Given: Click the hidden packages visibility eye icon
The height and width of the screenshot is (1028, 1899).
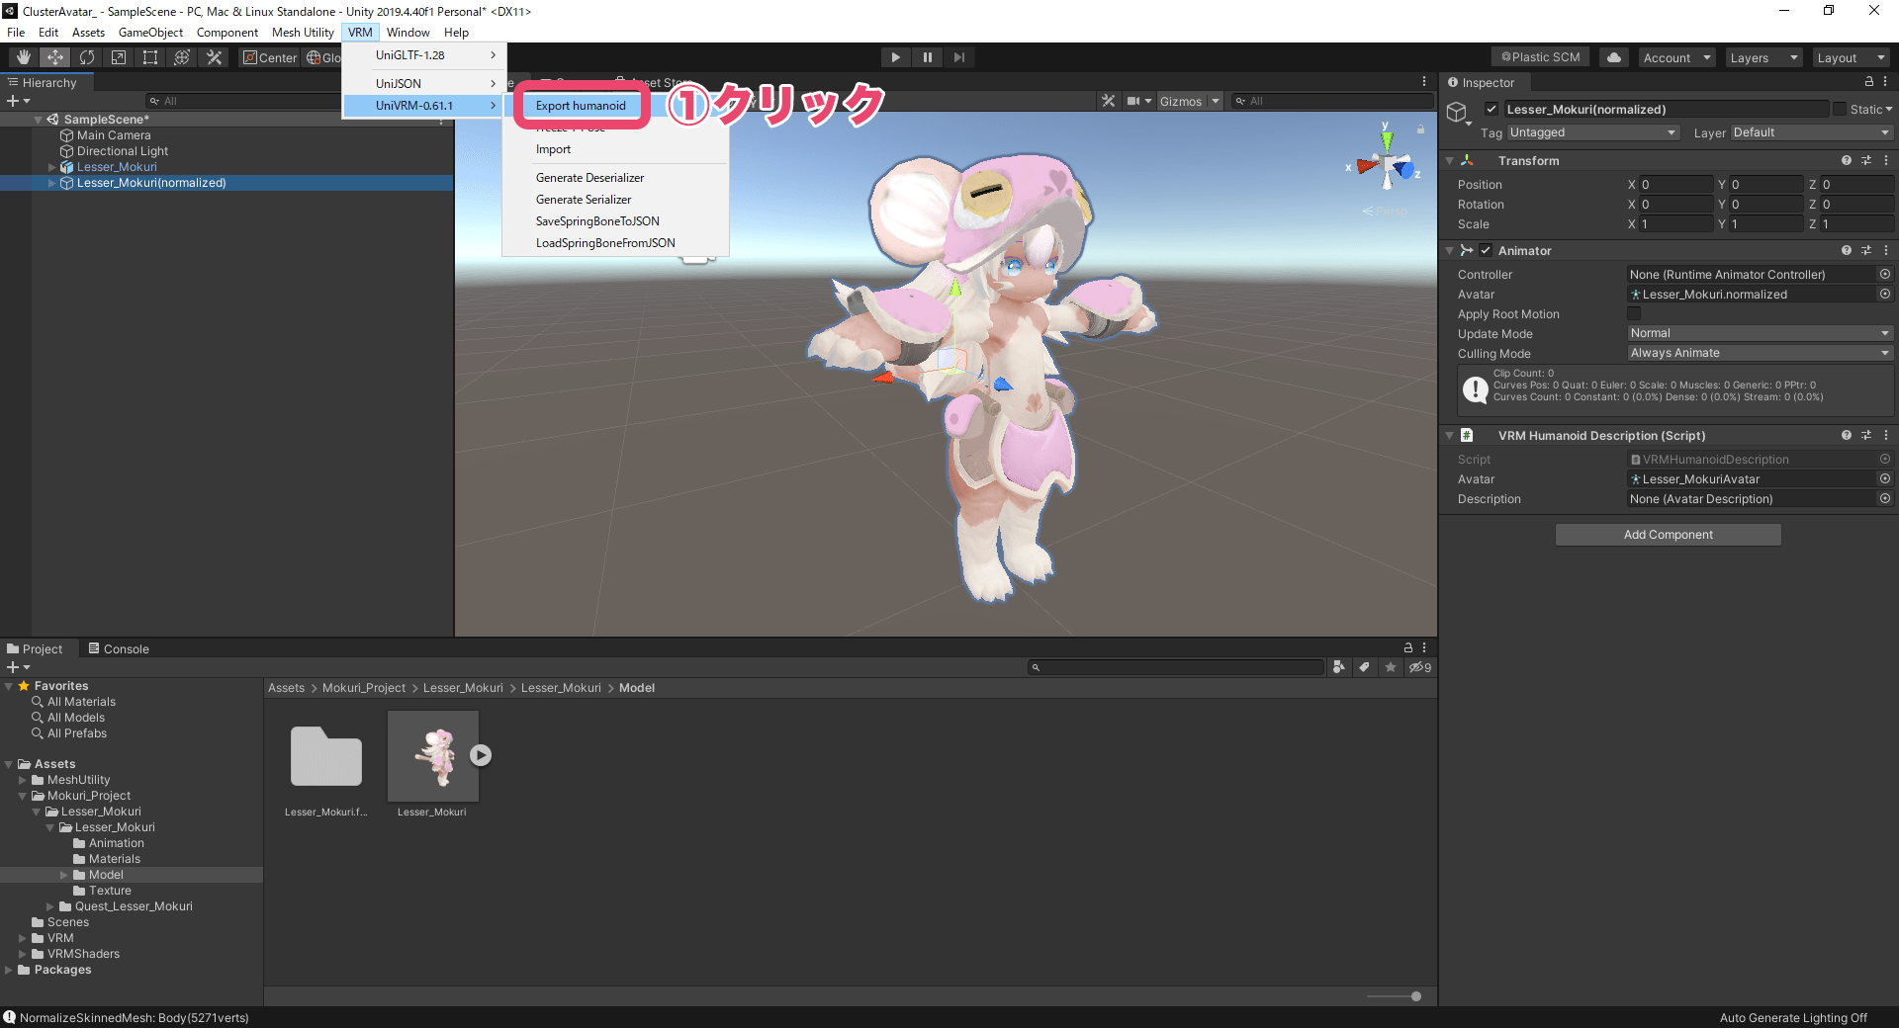Looking at the screenshot, I should pyautogui.click(x=1414, y=667).
